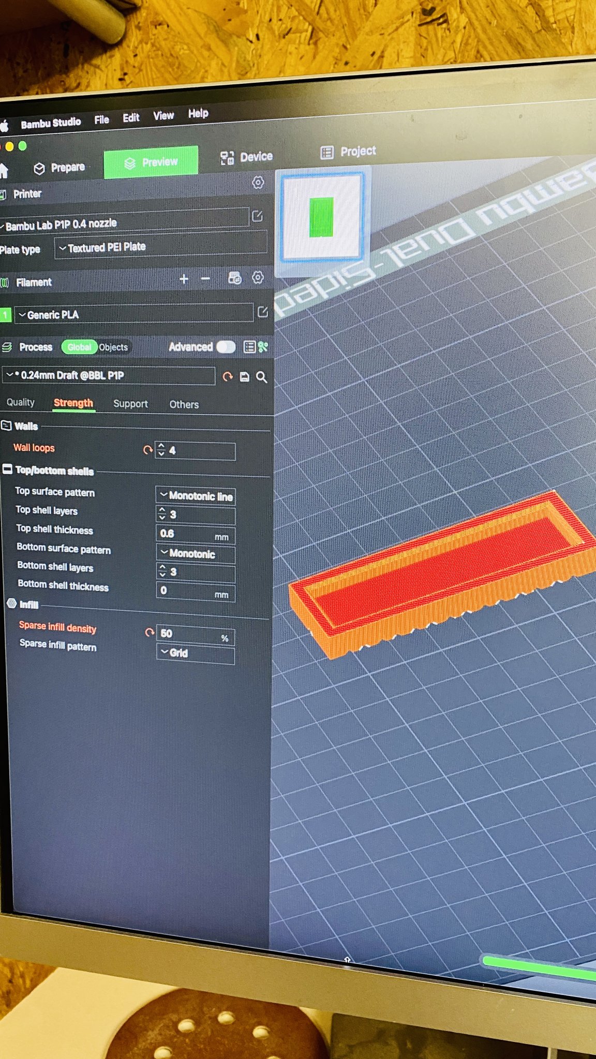
Task: Click the Filament section icon
Action: 5,283
